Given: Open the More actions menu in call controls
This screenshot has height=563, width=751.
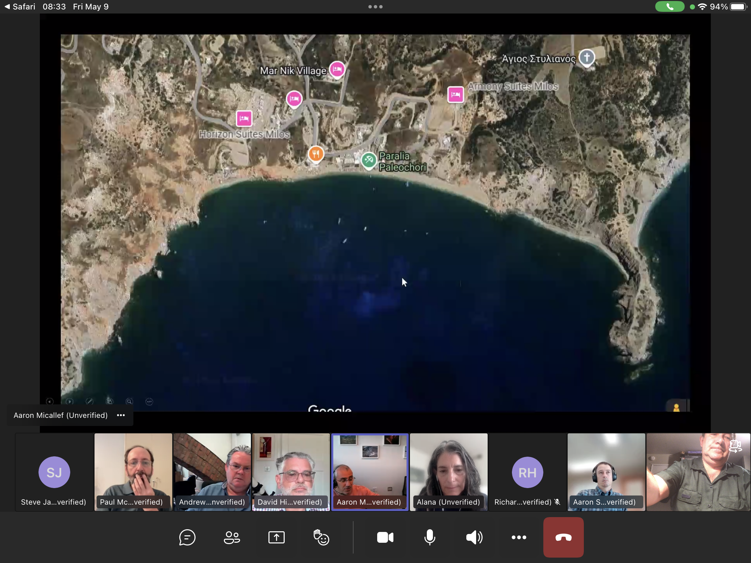Looking at the screenshot, I should coord(519,537).
